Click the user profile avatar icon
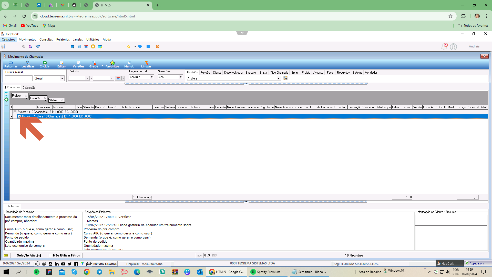Screen dimensions: 492x277 (453, 47)
